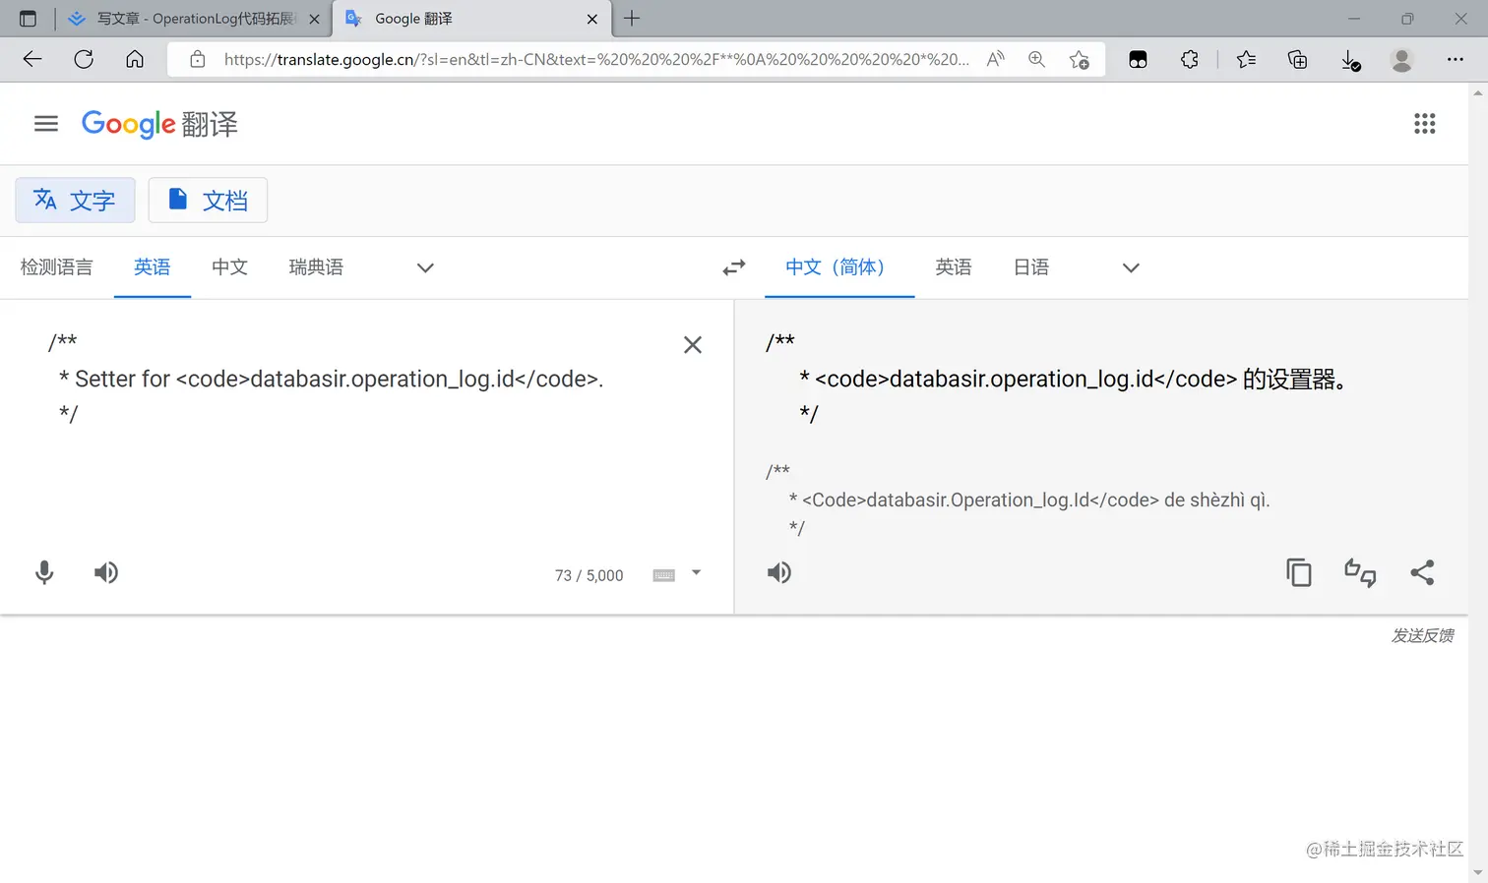This screenshot has height=883, width=1488.
Task: View site information lock icon
Action: (x=198, y=59)
